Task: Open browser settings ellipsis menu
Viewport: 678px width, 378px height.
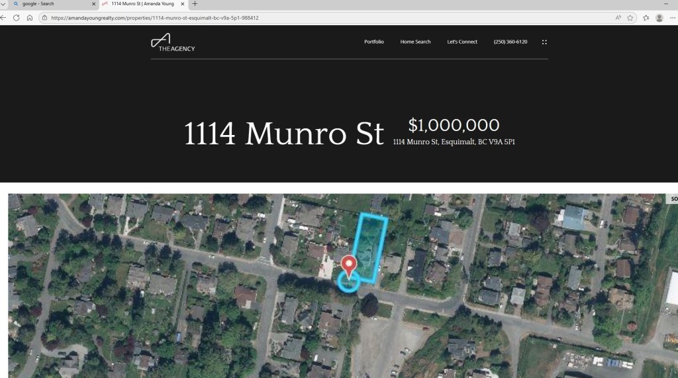Action: tap(673, 18)
